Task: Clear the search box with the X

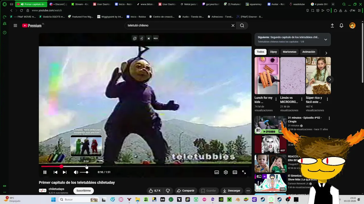Action: point(233,25)
